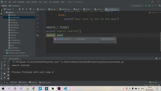Collapse the python project folder

point(4,12)
